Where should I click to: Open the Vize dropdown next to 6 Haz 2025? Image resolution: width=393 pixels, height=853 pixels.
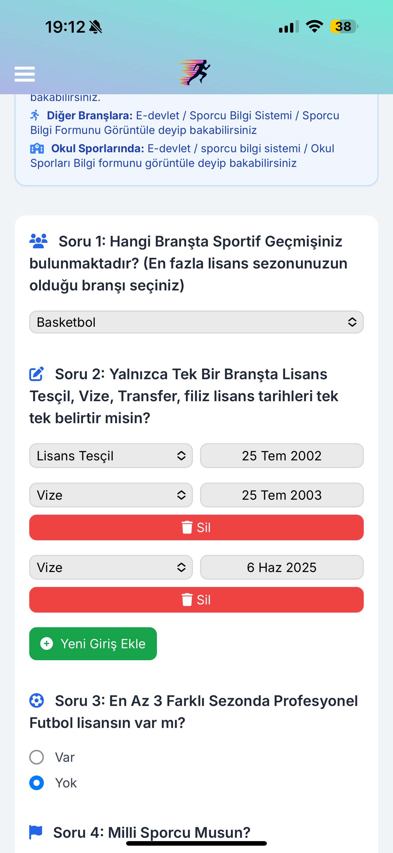(111, 567)
